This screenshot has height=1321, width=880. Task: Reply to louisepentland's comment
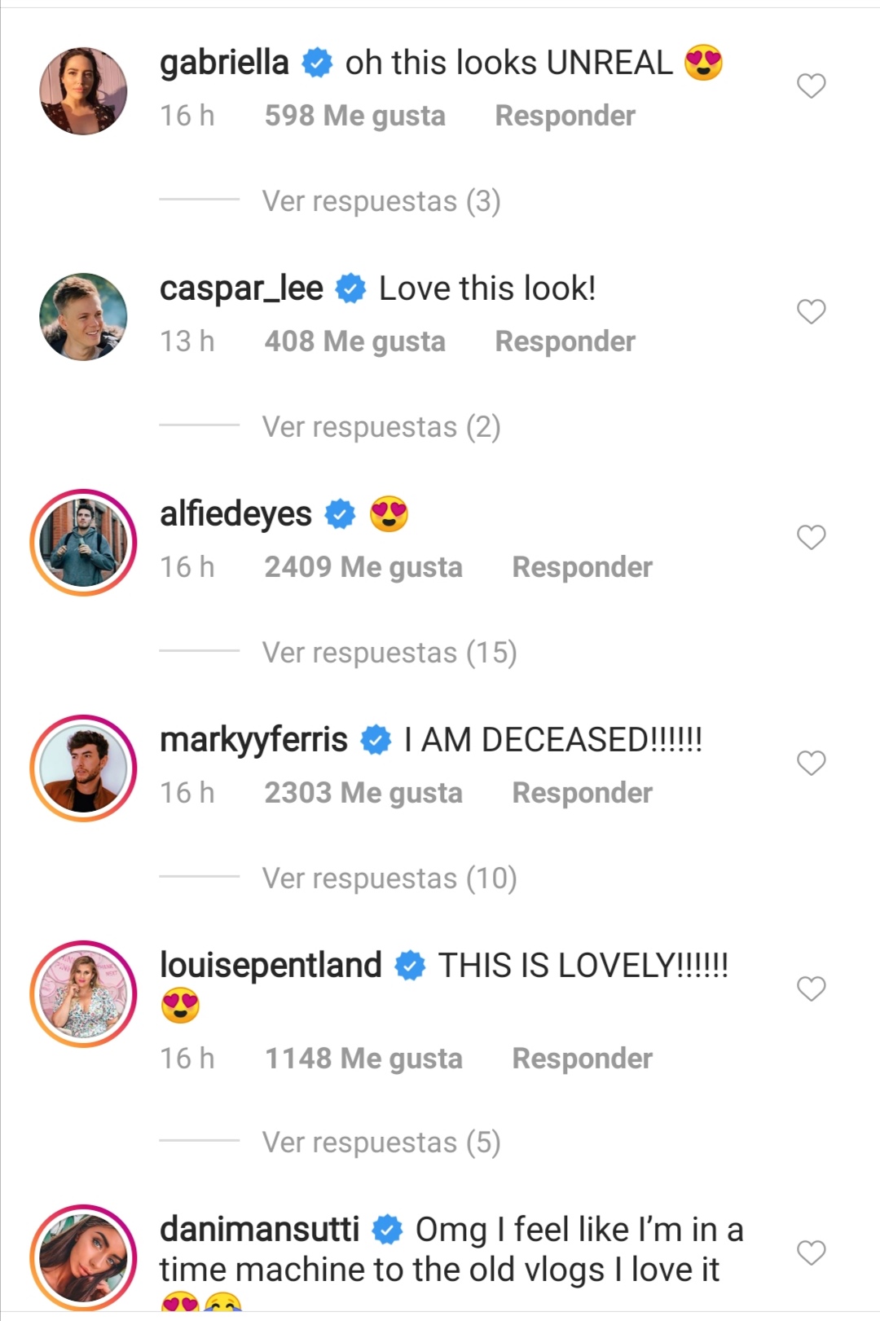click(582, 1059)
